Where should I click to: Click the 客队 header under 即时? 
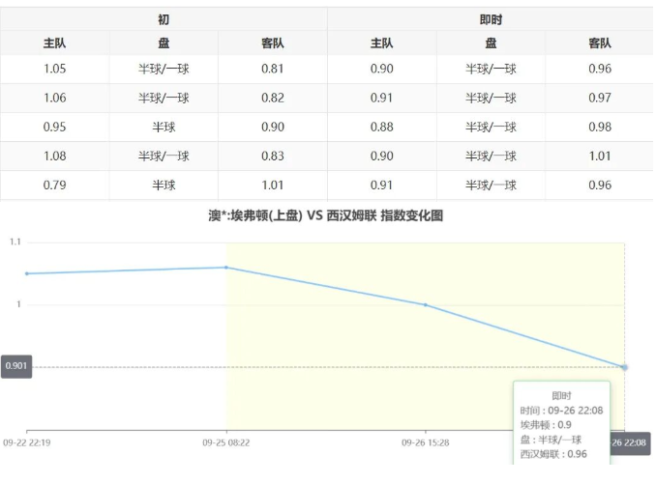tap(600, 43)
